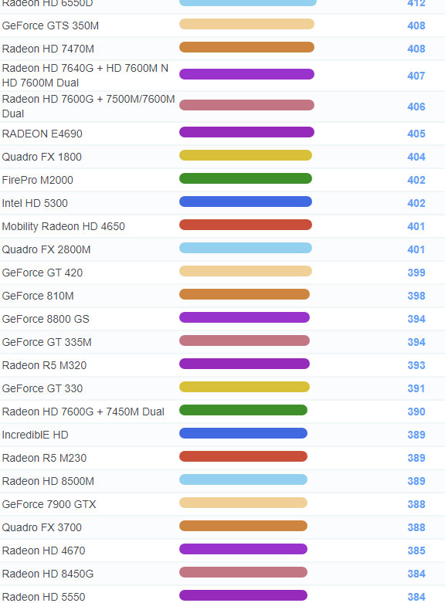Select the Intel HD 5300 row name
This screenshot has height=603, width=445.
coord(35,203)
